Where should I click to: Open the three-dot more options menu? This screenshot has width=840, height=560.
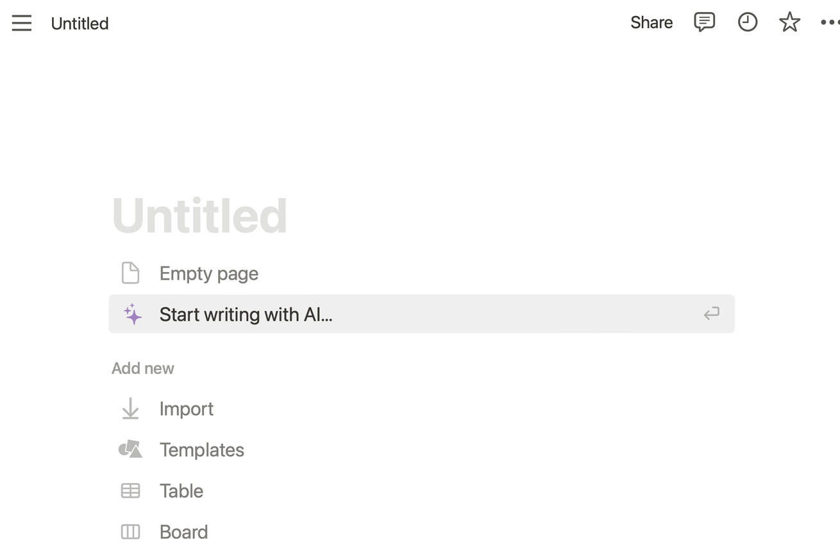[x=829, y=22]
